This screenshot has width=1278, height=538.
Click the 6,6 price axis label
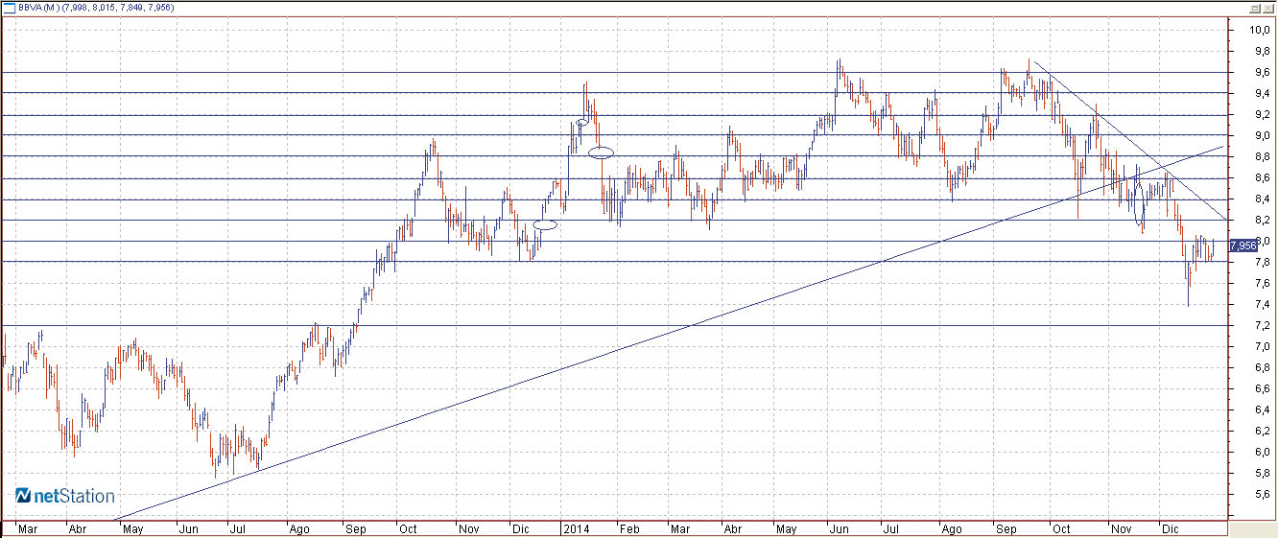tap(1261, 388)
